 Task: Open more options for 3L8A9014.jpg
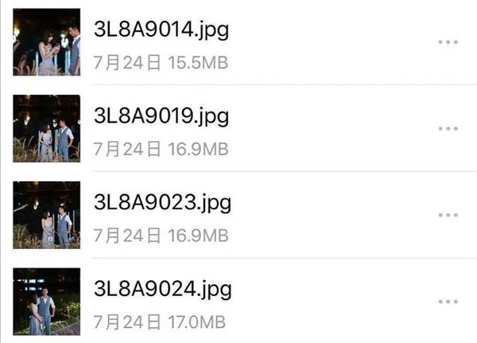[448, 42]
